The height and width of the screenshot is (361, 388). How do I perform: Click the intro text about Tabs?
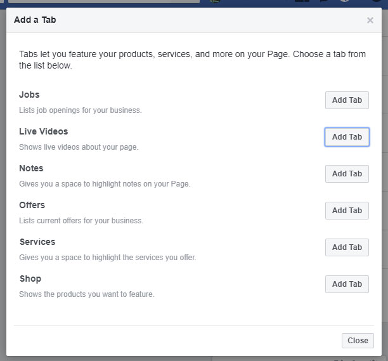pyautogui.click(x=192, y=60)
